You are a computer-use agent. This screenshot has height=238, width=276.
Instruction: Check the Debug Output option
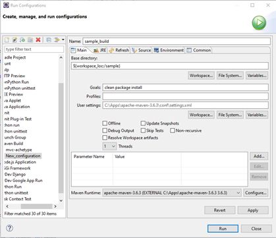105,131
